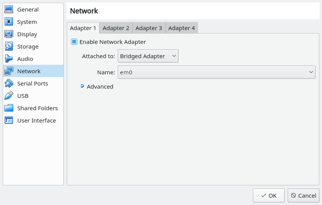Select the USB label in the sidebar

[x=23, y=96]
